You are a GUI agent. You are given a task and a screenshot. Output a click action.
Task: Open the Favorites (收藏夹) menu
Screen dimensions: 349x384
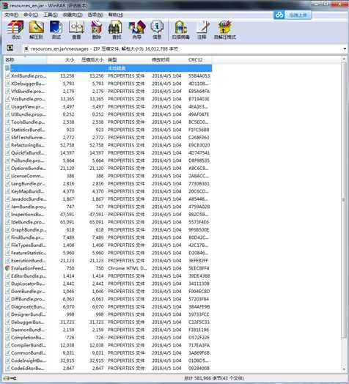73,15
